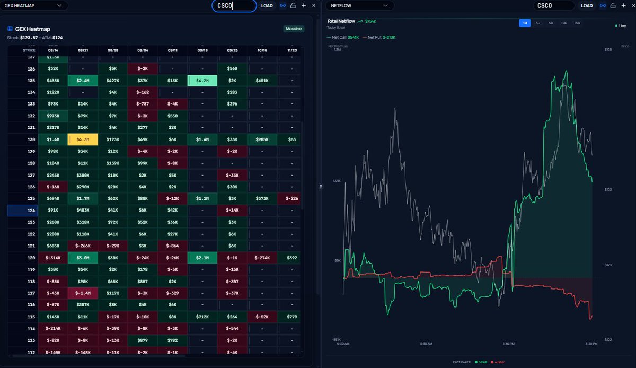
Task: Focus the CSCO ticker field in Netflow panel
Action: click(x=554, y=5)
